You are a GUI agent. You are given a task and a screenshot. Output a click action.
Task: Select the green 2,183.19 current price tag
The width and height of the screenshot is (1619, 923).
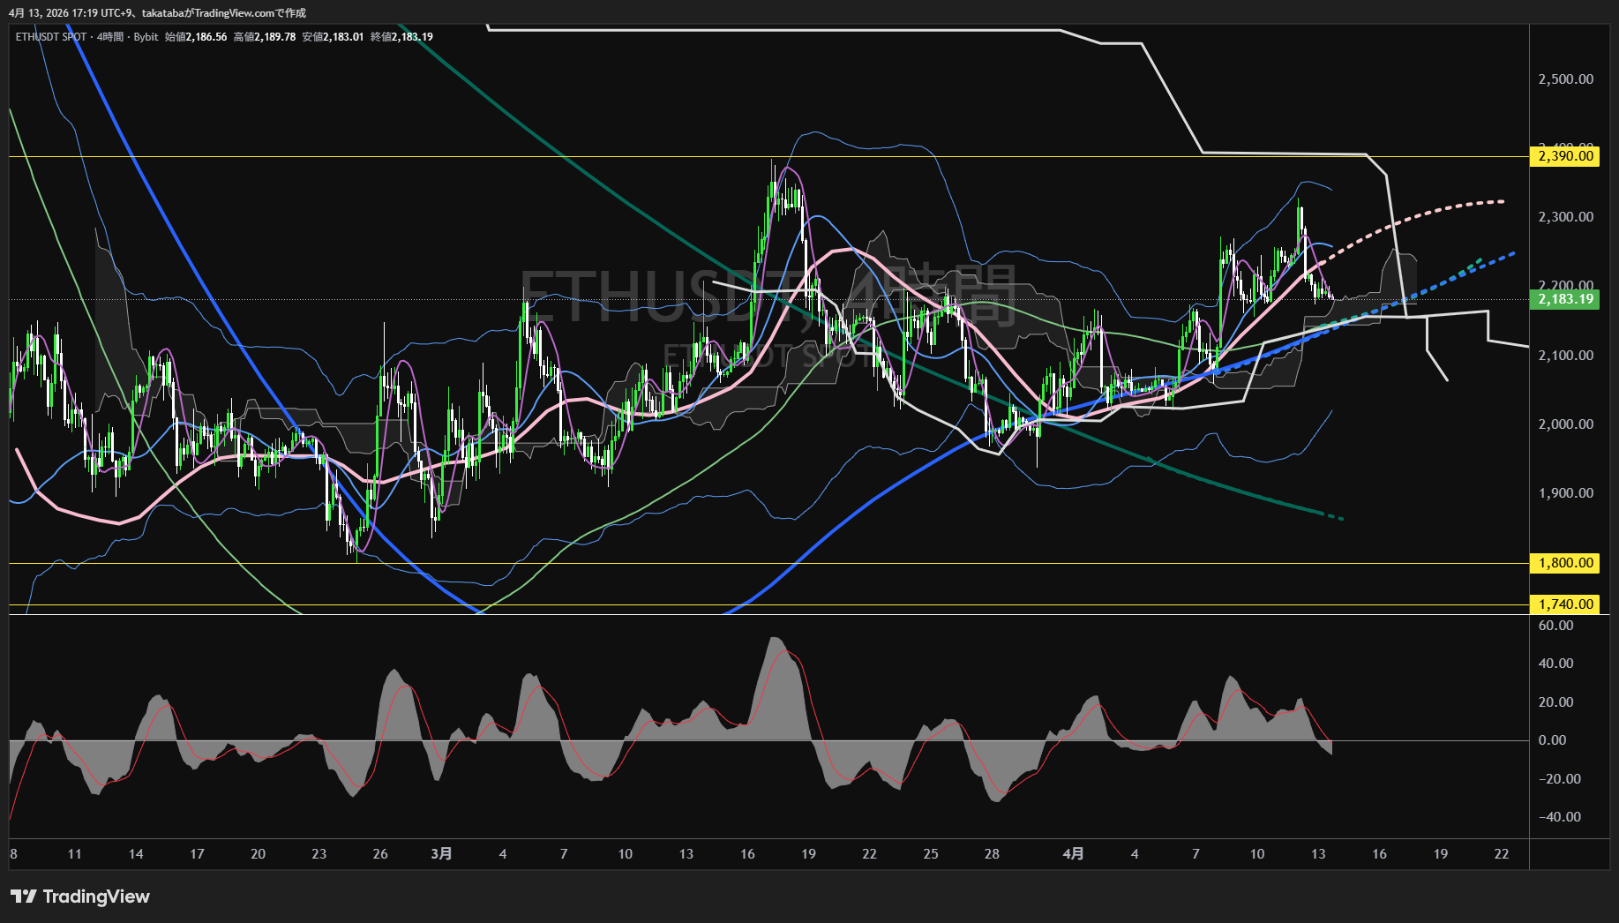(x=1565, y=299)
